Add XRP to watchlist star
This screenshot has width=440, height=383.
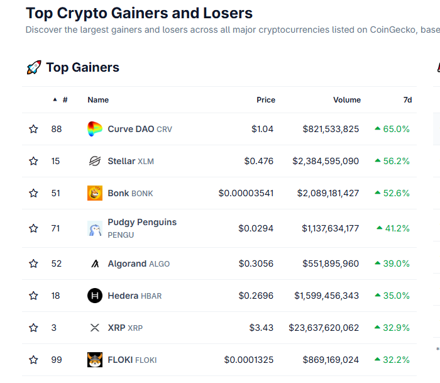pos(33,328)
